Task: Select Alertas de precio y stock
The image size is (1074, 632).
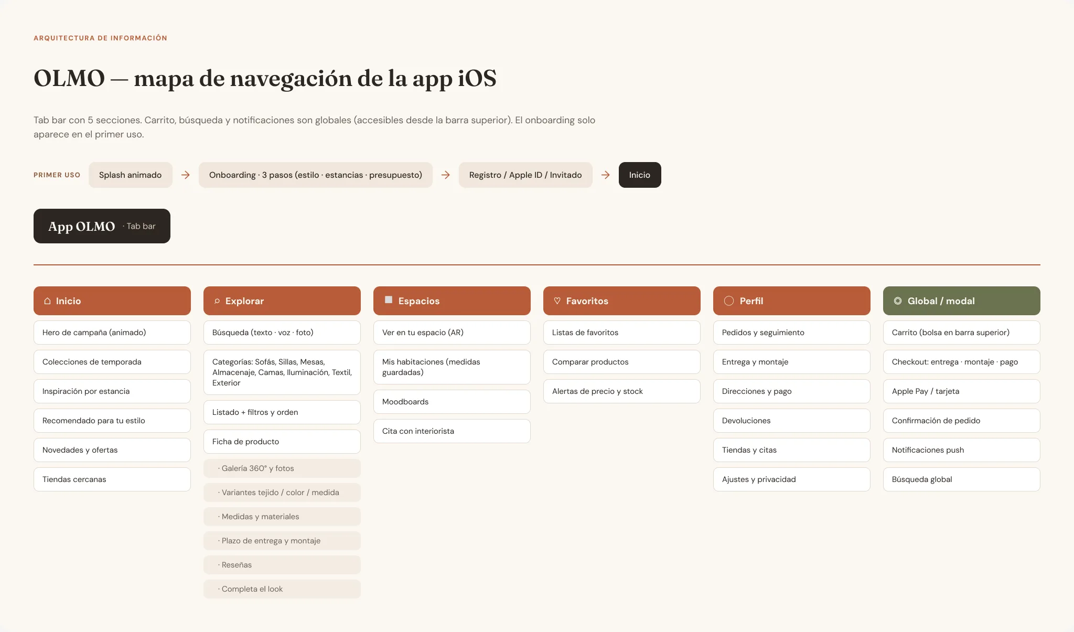Action: (x=622, y=391)
